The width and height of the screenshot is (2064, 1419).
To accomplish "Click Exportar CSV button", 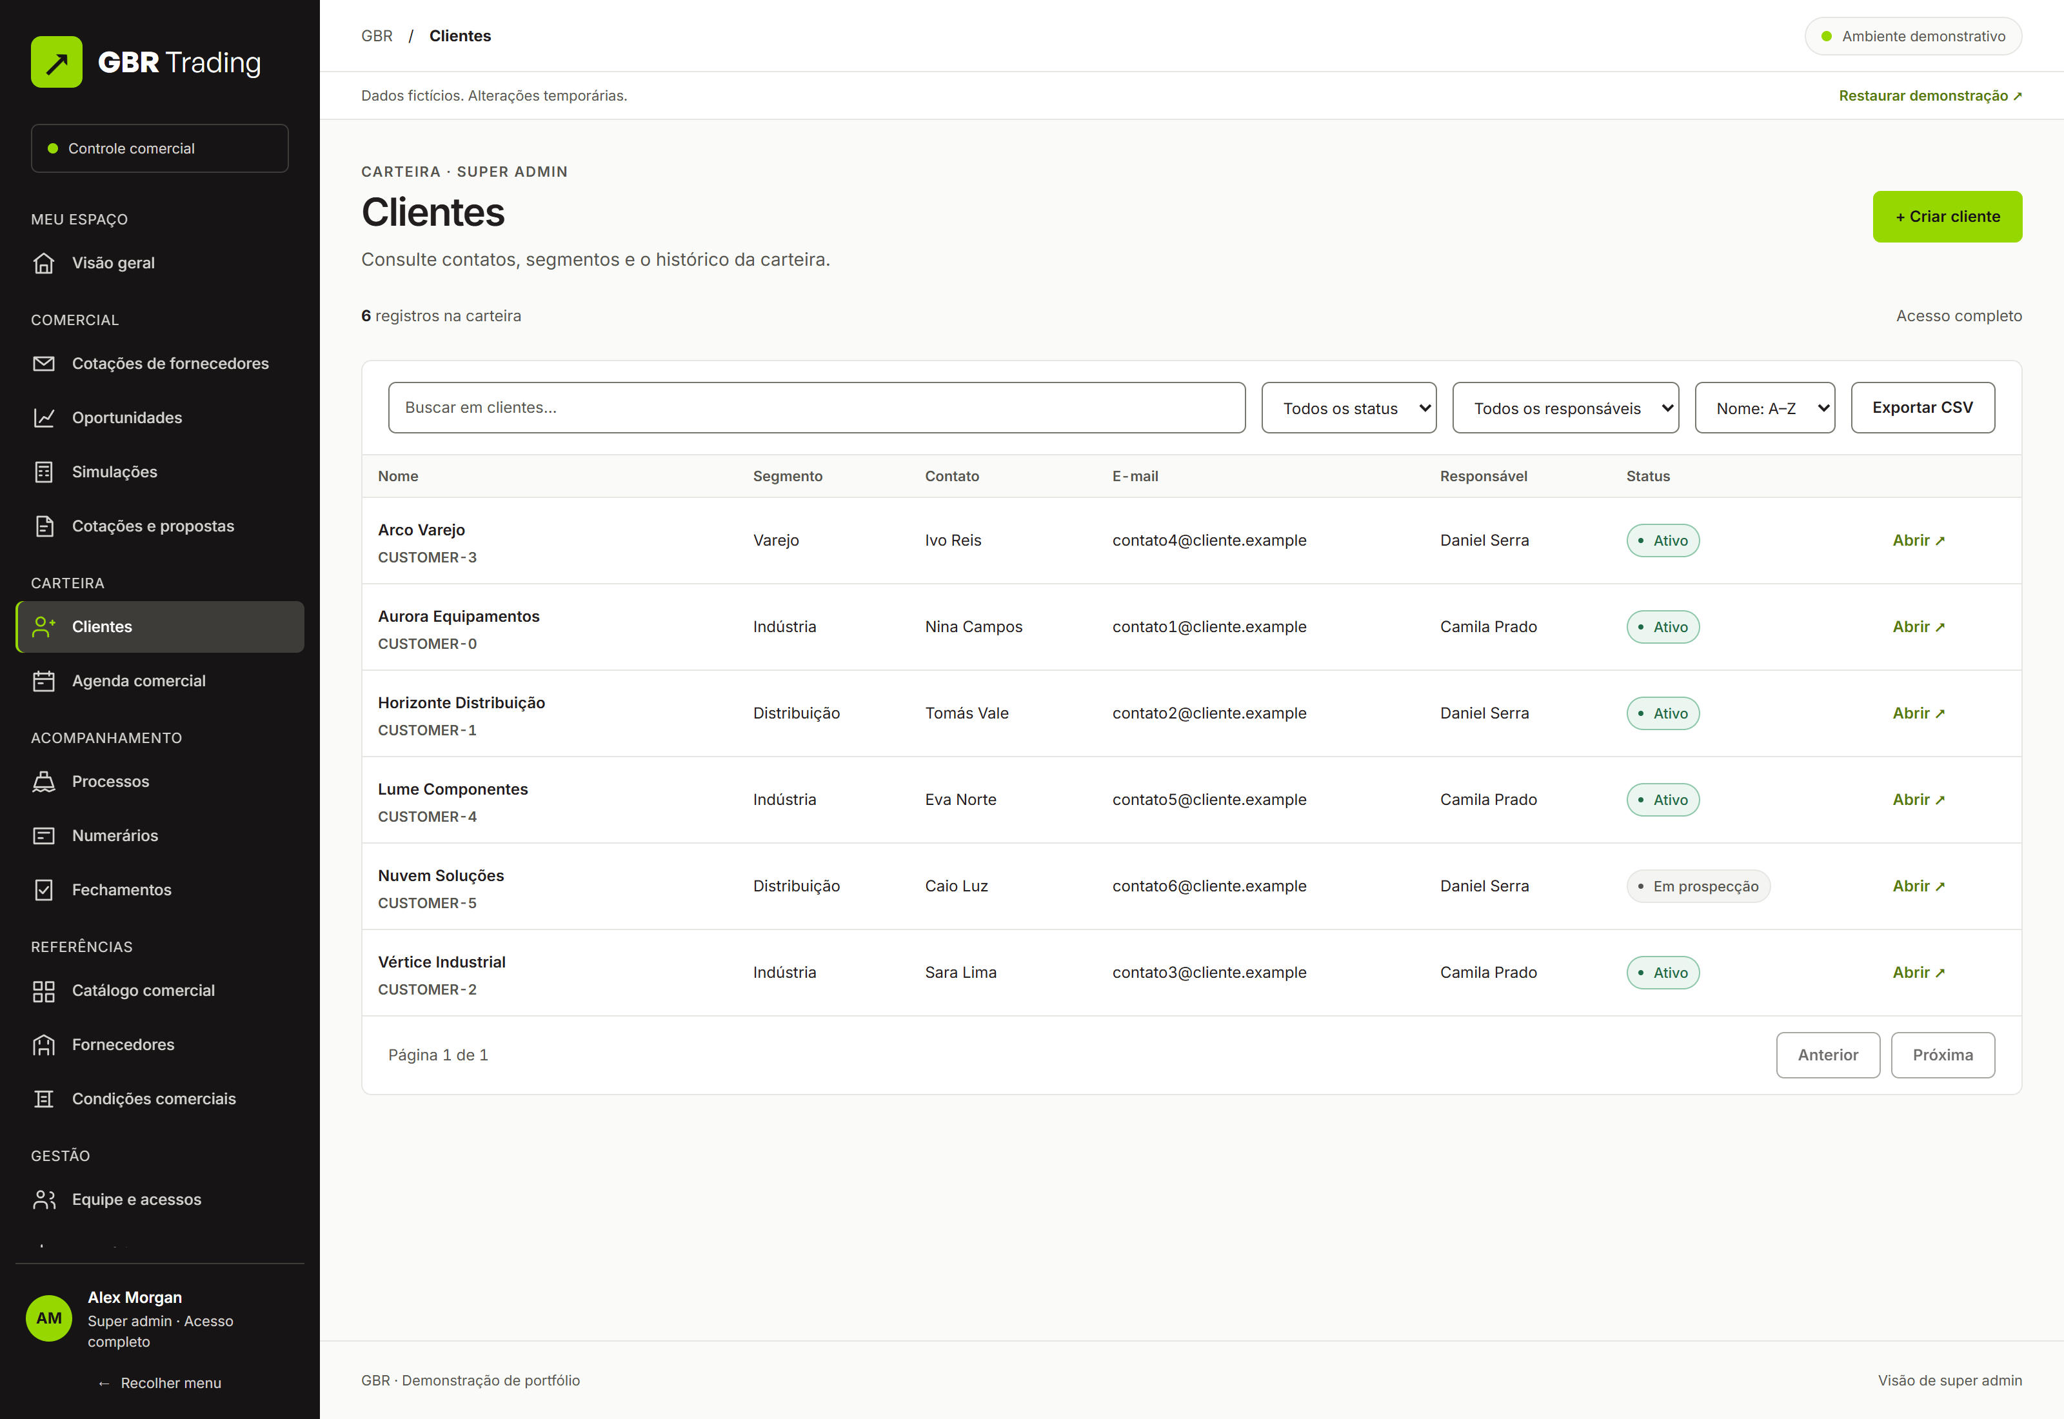I will click(x=1923, y=408).
